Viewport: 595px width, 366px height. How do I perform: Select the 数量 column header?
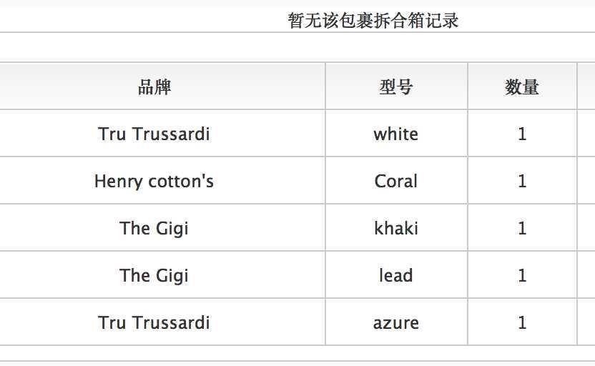pos(521,87)
